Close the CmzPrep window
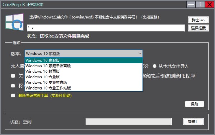The image size is (215, 135). pyautogui.click(x=209, y=5)
